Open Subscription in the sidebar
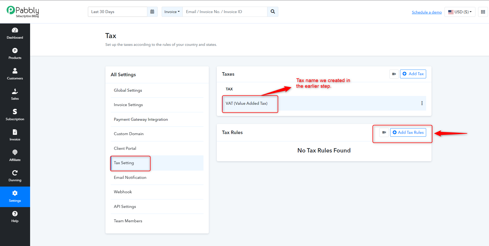The image size is (489, 246). 15,115
